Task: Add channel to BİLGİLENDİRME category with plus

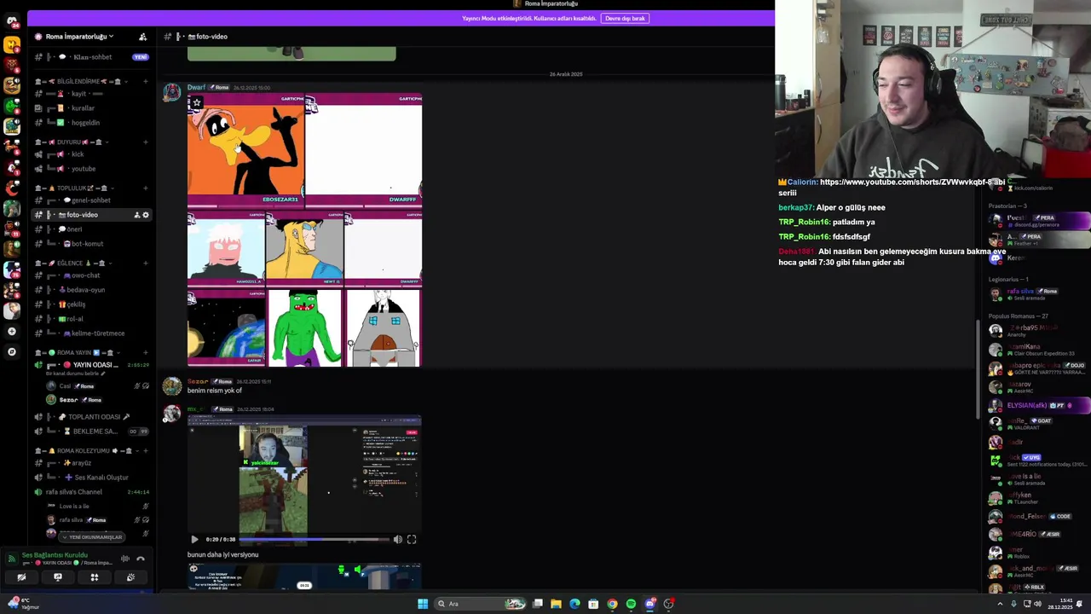Action: coord(146,82)
